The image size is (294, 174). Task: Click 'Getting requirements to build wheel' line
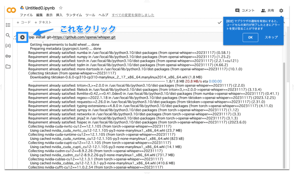click(x=64, y=44)
